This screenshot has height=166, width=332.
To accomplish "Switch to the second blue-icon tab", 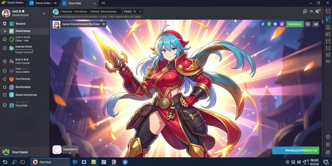I will pyautogui.click(x=43, y=3).
